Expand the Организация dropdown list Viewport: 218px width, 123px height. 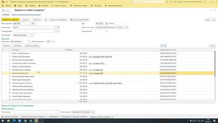pyautogui.click(x=56, y=27)
